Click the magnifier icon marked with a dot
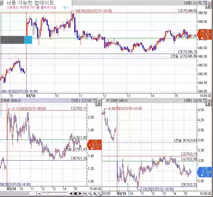Image resolution: width=213 pixels, height=197 pixels. tap(95, 194)
